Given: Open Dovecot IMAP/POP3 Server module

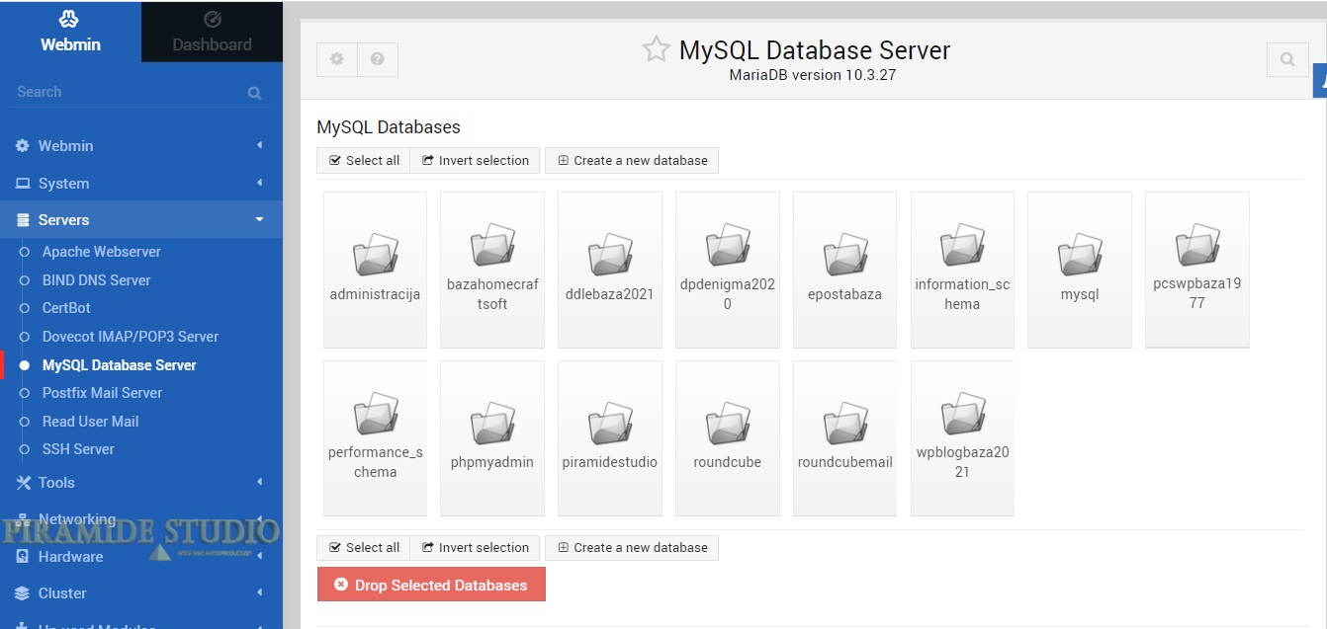Looking at the screenshot, I should tap(131, 337).
